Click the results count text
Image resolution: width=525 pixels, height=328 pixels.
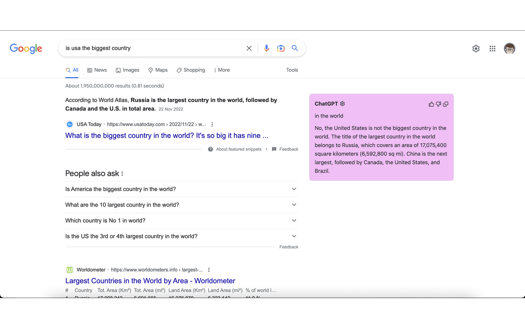[x=114, y=86]
